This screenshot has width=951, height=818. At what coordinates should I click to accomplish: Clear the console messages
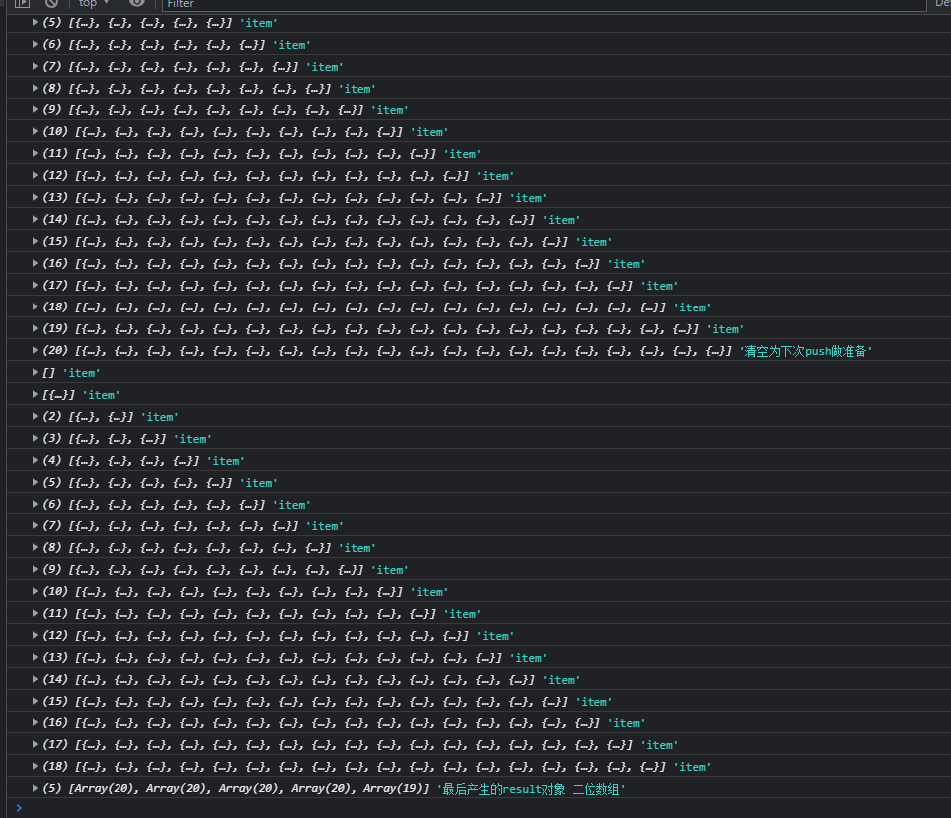[51, 5]
